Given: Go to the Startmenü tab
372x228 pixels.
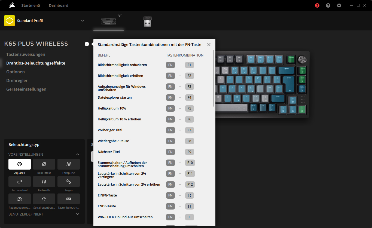Looking at the screenshot, I should click(x=31, y=5).
